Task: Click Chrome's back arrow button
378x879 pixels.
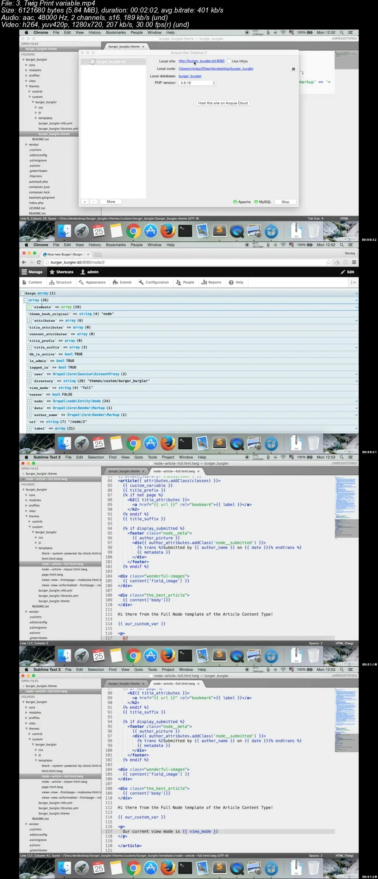Action: click(24, 262)
